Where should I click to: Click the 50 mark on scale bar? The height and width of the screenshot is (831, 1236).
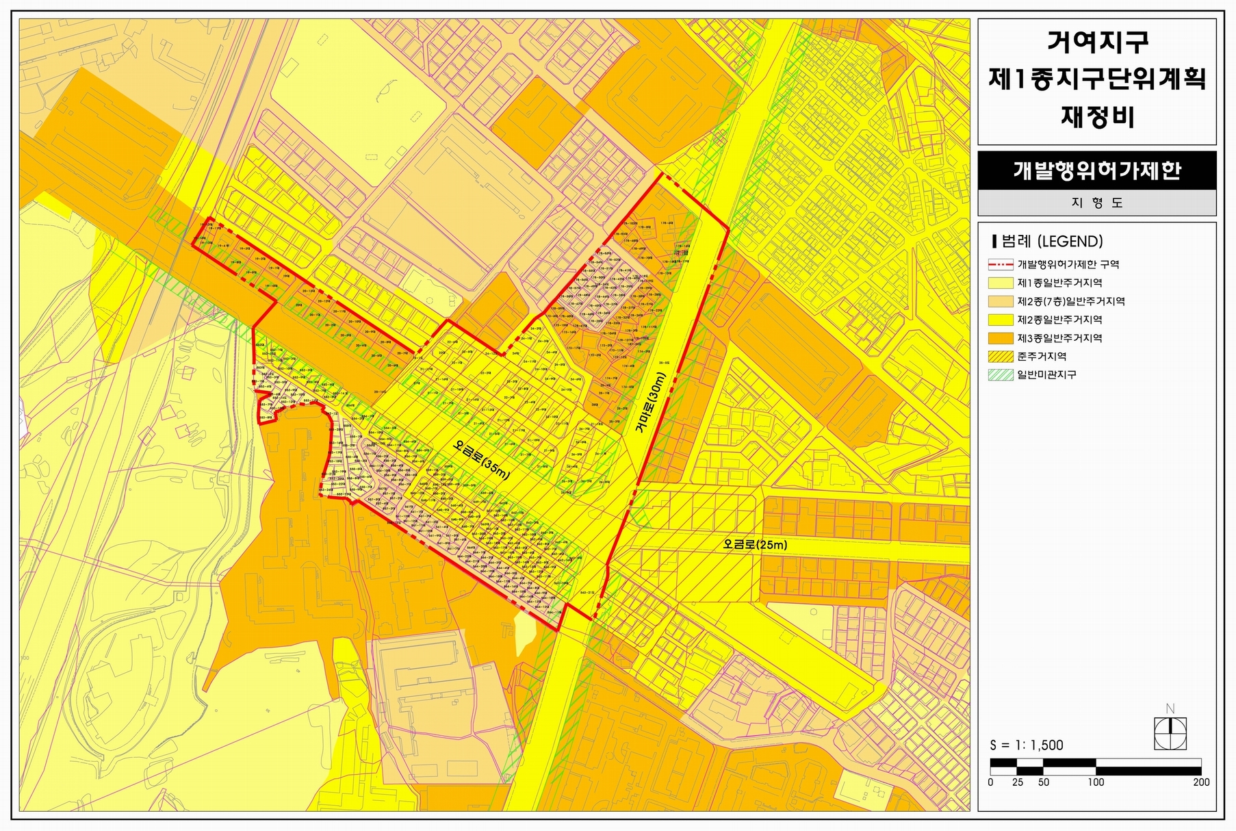(x=1044, y=782)
